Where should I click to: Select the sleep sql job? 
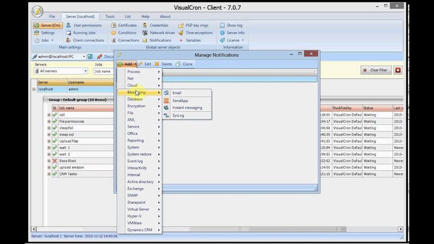point(66,134)
